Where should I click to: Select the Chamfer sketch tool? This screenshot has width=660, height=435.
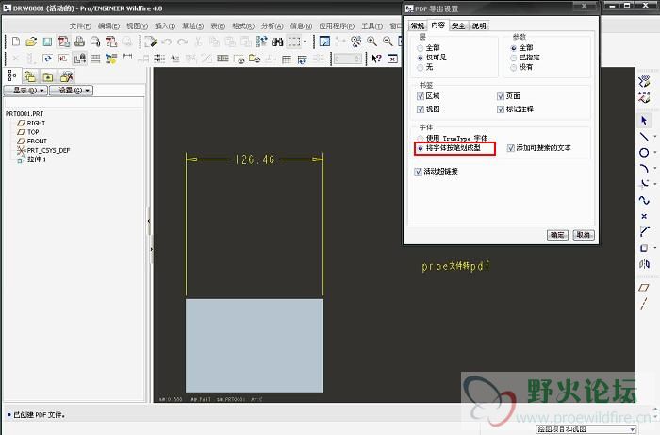[x=644, y=231]
